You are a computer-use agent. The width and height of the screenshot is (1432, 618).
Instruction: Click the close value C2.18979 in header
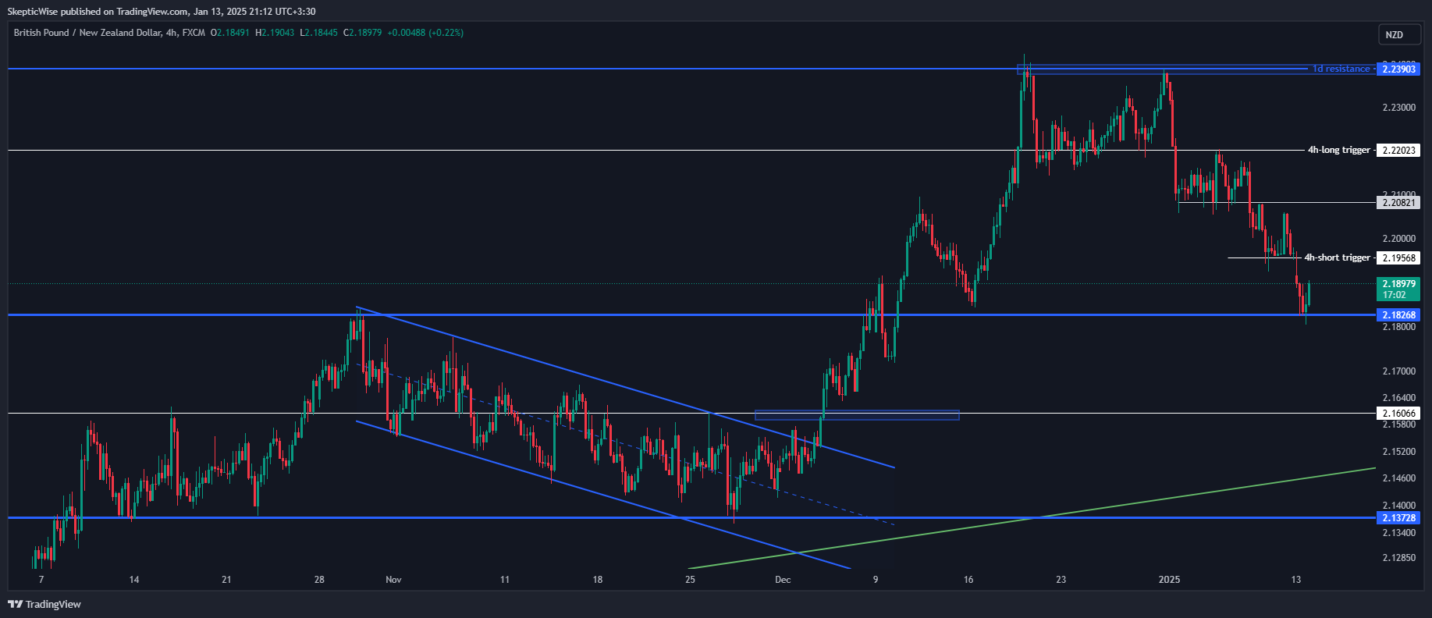[362, 33]
